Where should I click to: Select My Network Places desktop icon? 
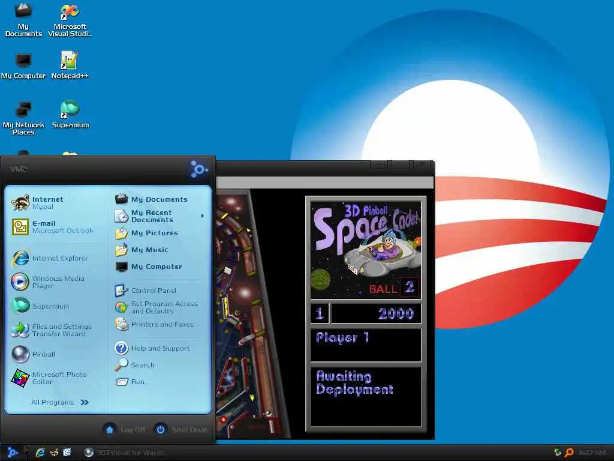click(23, 118)
